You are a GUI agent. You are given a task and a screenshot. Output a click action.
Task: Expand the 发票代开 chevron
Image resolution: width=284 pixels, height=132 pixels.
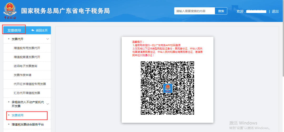48,39
